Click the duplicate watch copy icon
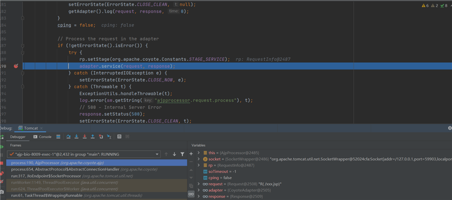The image size is (452, 200). pos(191,186)
